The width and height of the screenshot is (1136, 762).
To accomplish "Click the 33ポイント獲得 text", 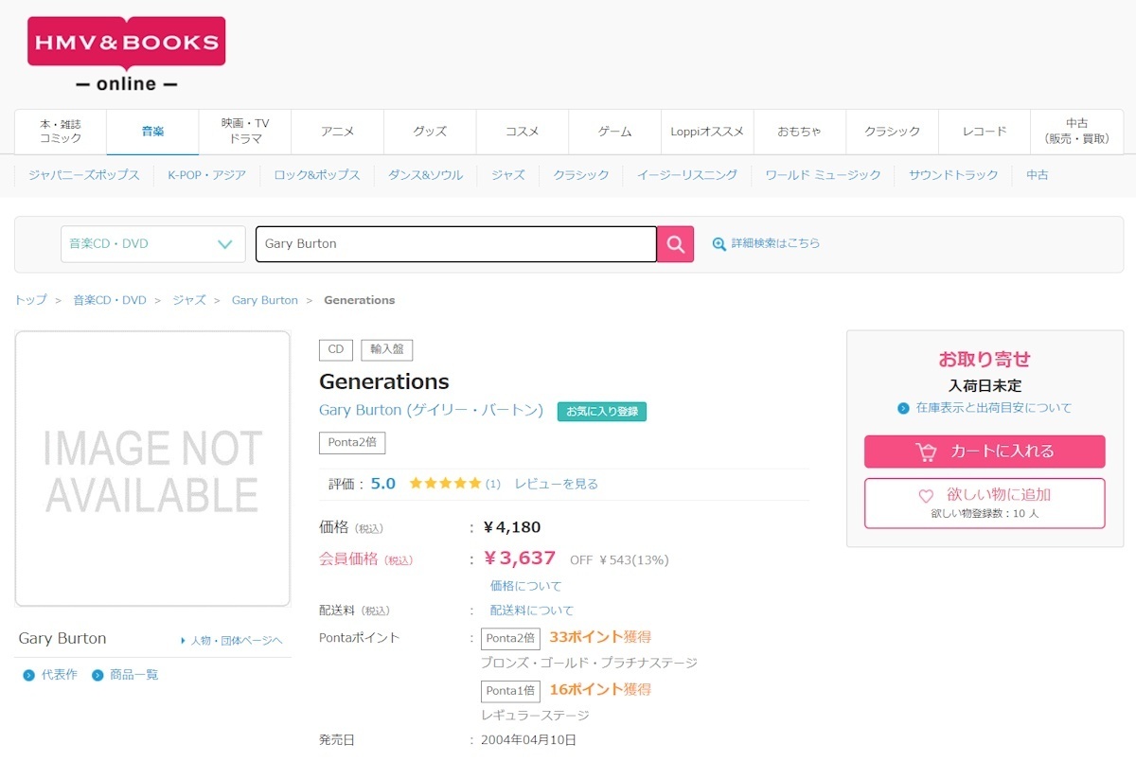I will pos(600,637).
